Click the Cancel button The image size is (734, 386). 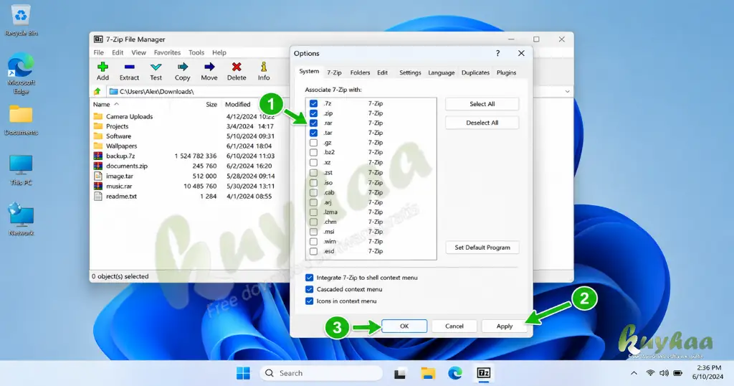(x=454, y=326)
